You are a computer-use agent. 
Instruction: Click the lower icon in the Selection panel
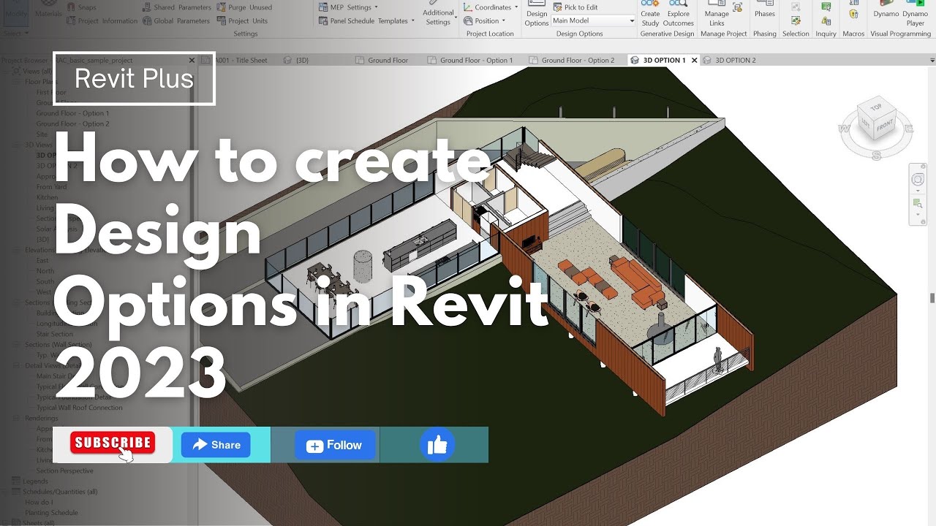point(796,20)
